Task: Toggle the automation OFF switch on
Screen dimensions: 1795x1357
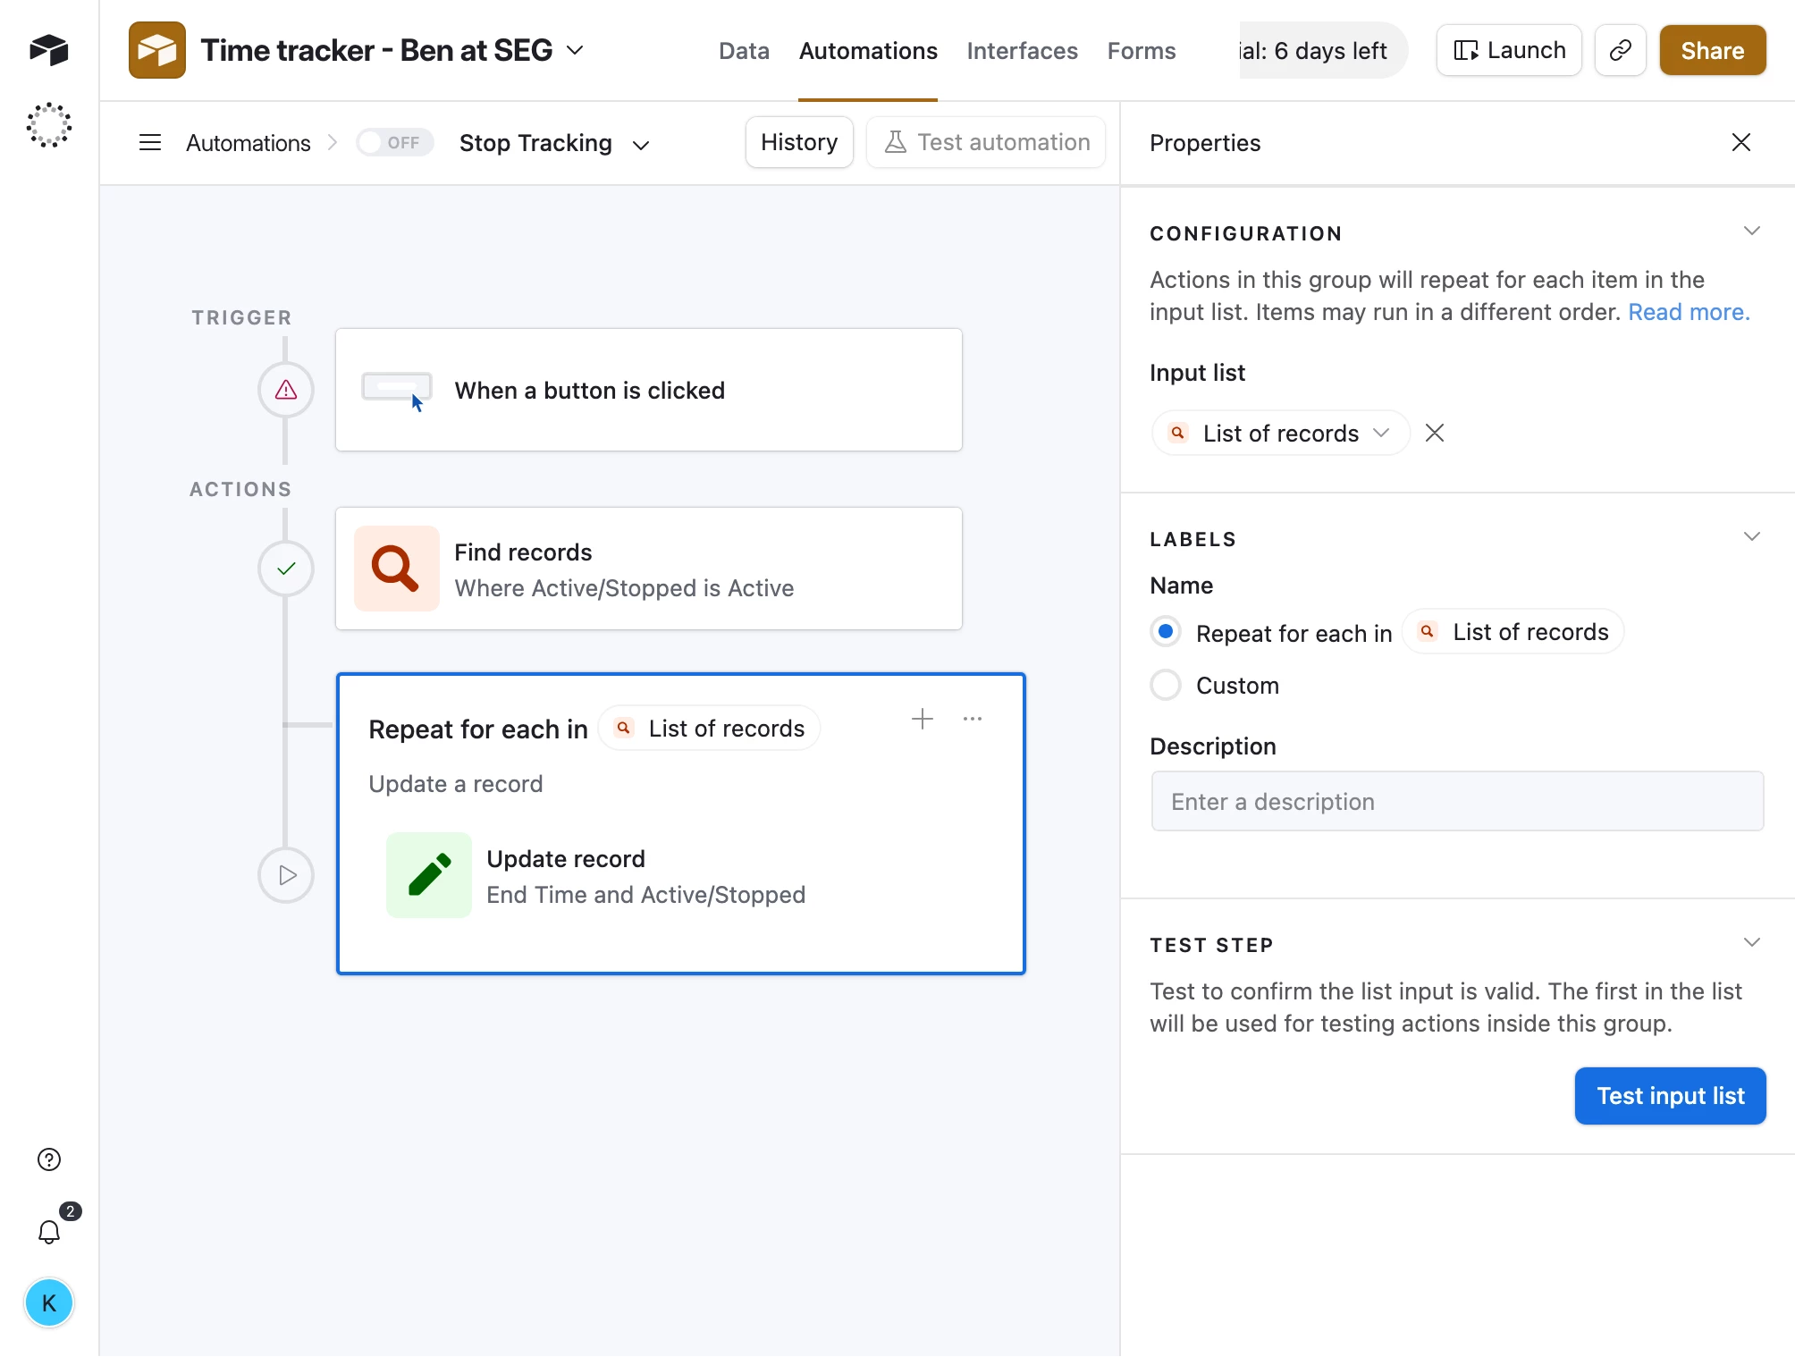Action: 394,143
